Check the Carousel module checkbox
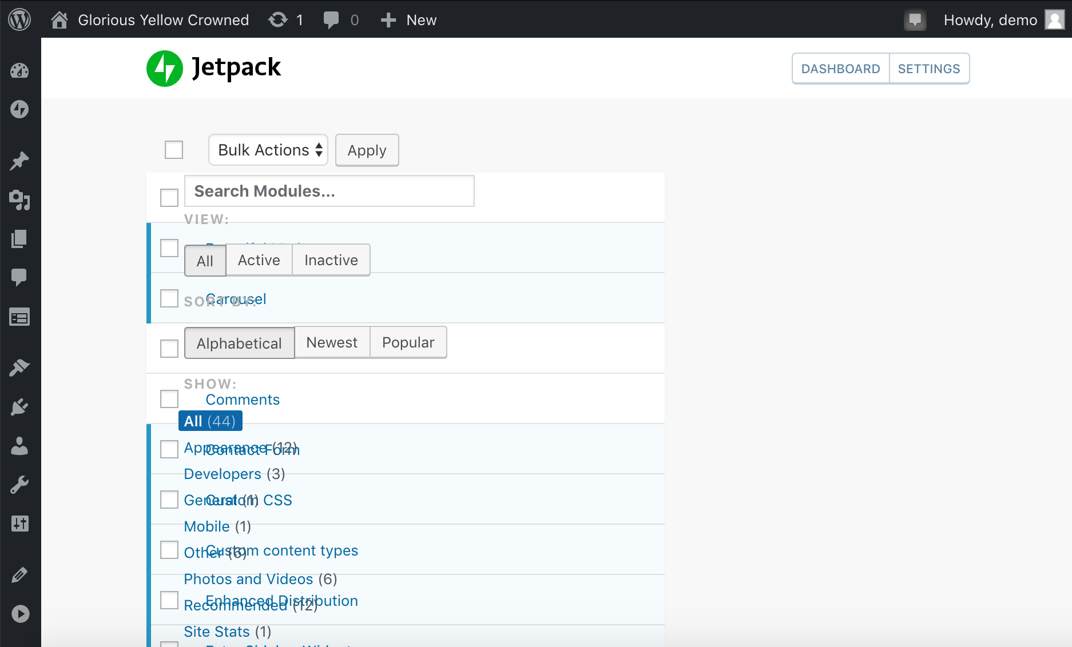 (169, 298)
